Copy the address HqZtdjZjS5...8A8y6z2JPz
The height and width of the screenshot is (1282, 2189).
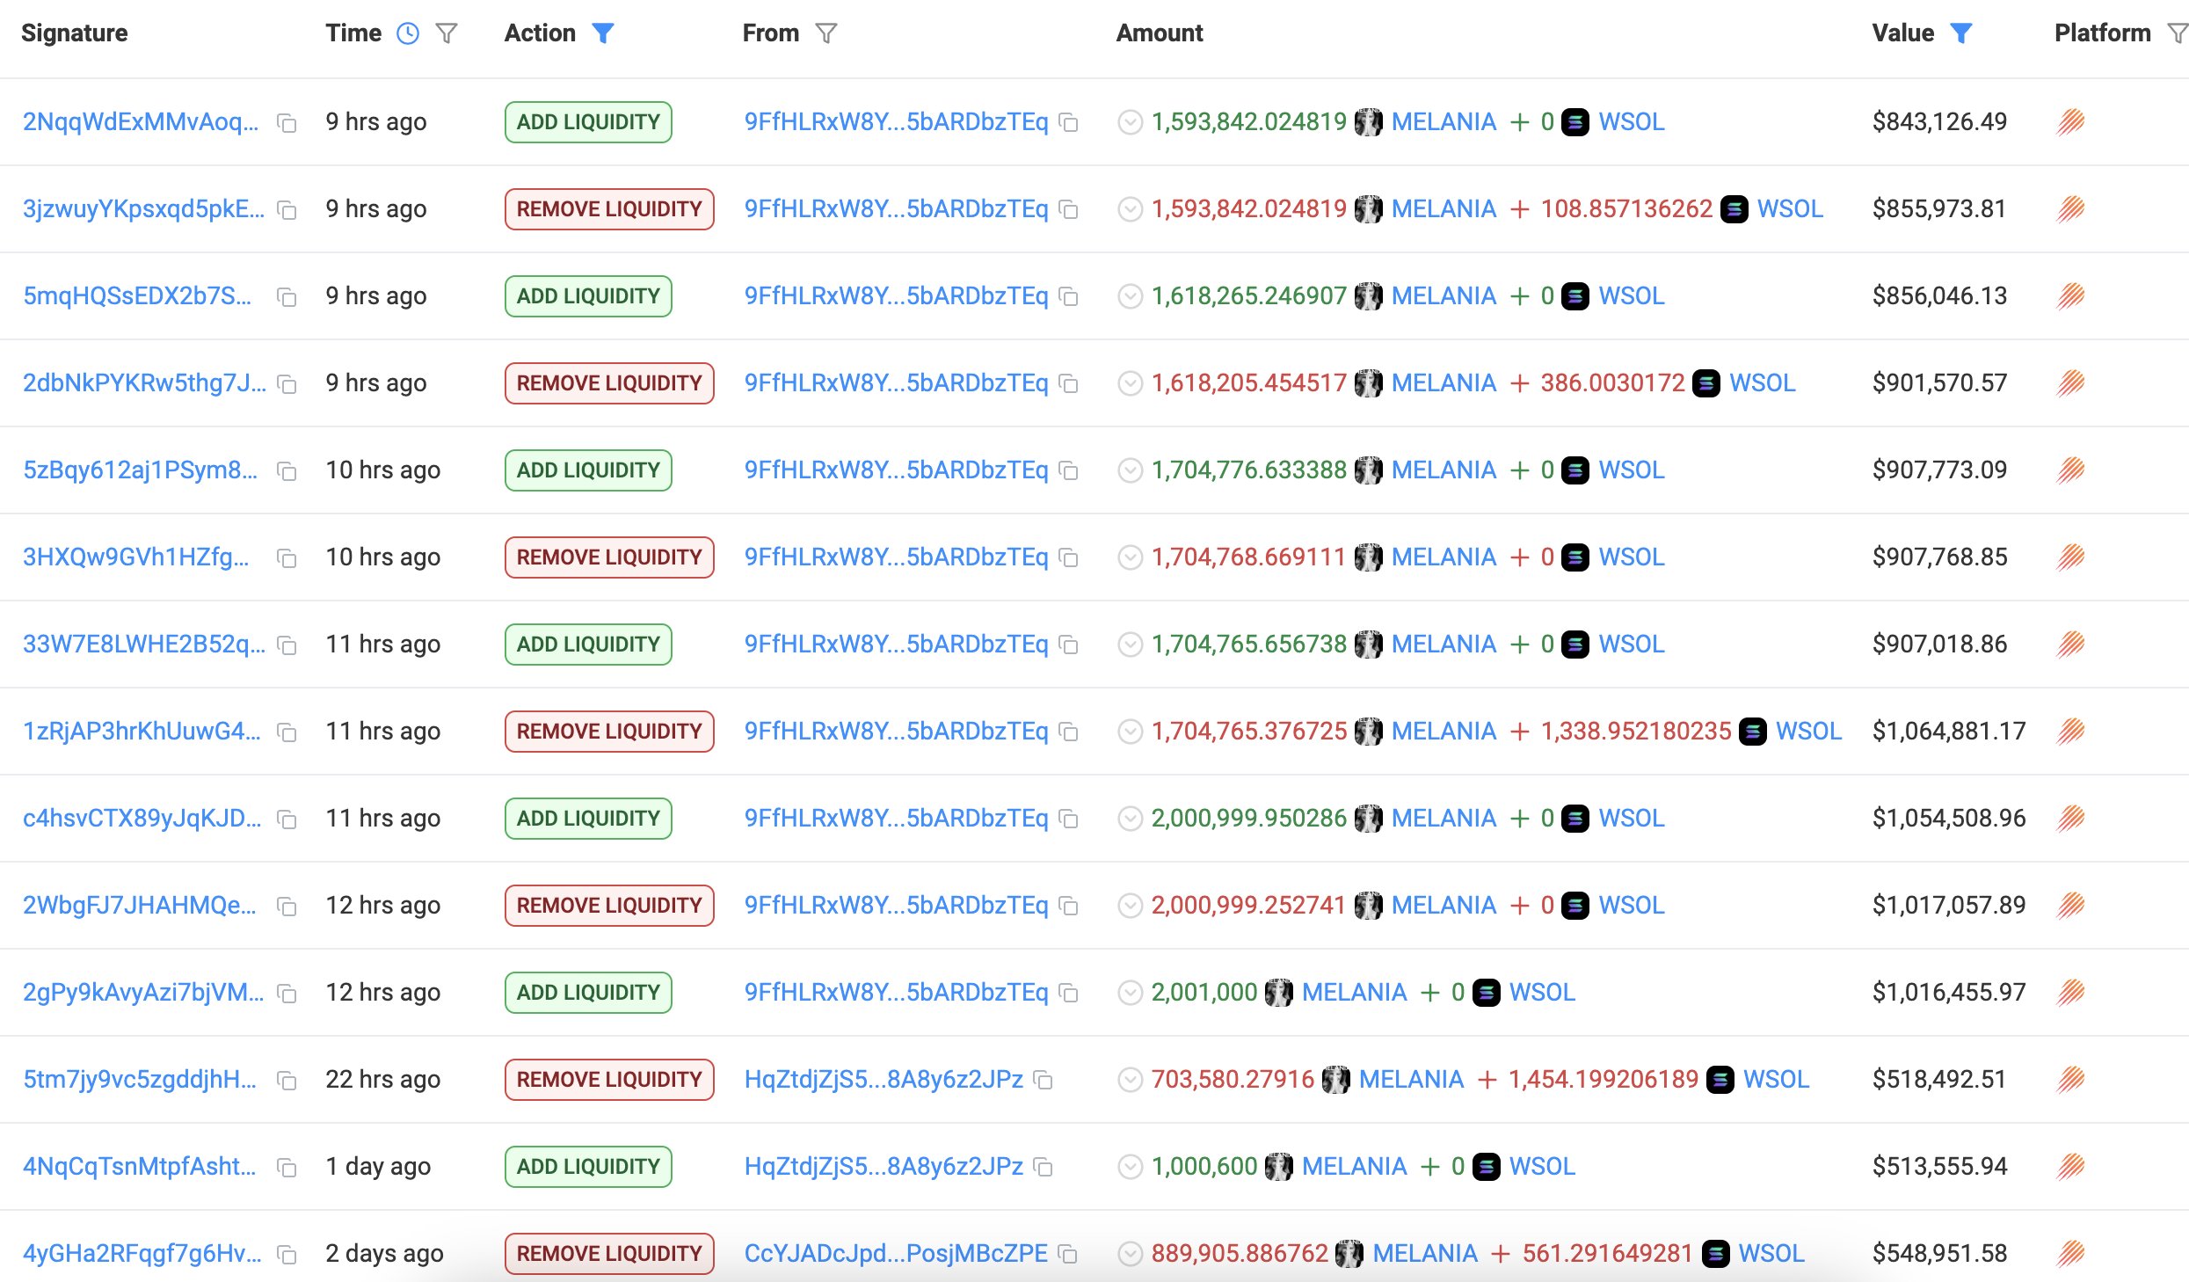tap(1043, 1079)
